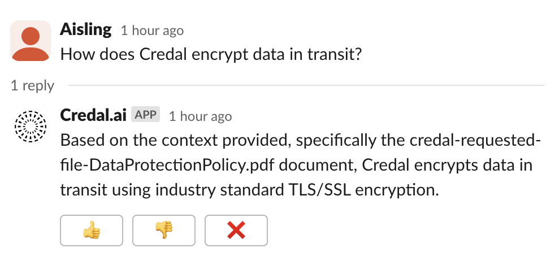The height and width of the screenshot is (261, 555).
Task: Give the reply a thumbs up
Action: 91,229
